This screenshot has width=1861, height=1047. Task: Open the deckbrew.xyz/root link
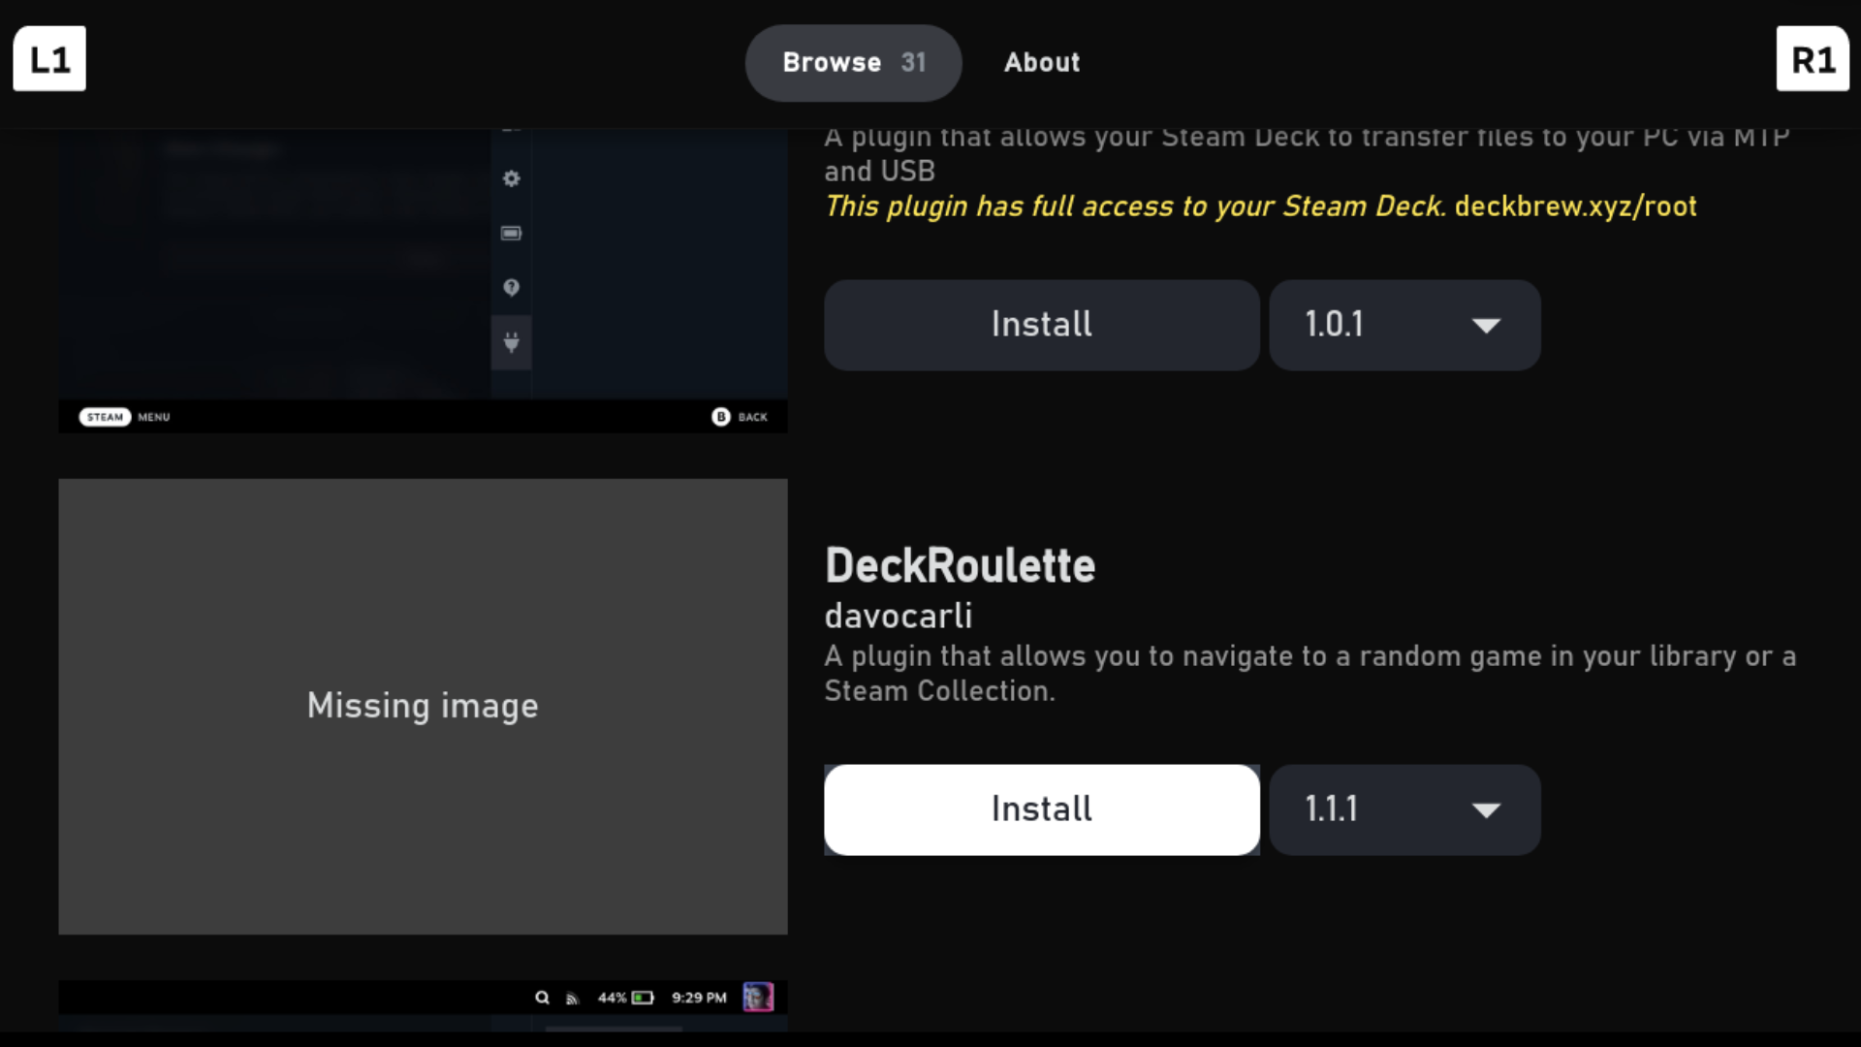coord(1575,206)
